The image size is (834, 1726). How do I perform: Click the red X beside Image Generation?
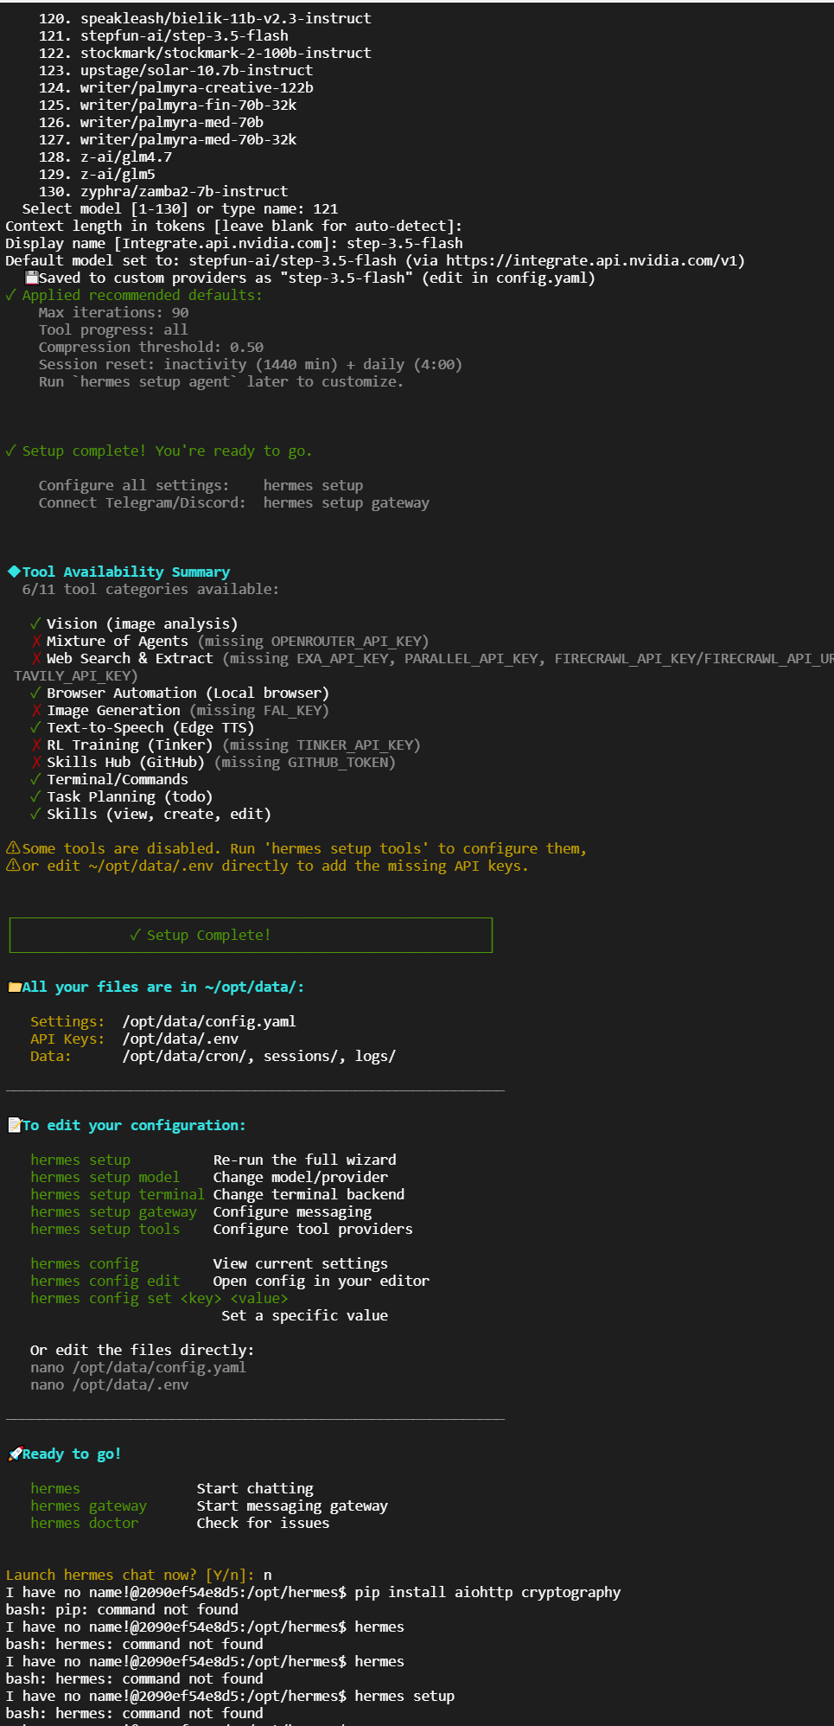click(35, 710)
